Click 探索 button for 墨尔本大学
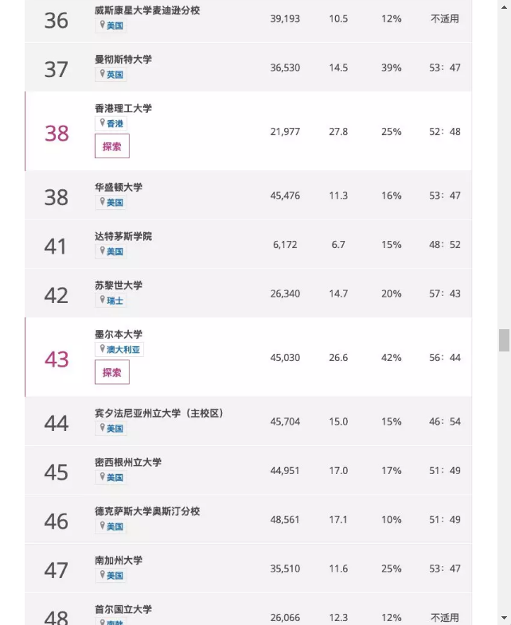Viewport: 511px width, 625px height. tap(112, 372)
